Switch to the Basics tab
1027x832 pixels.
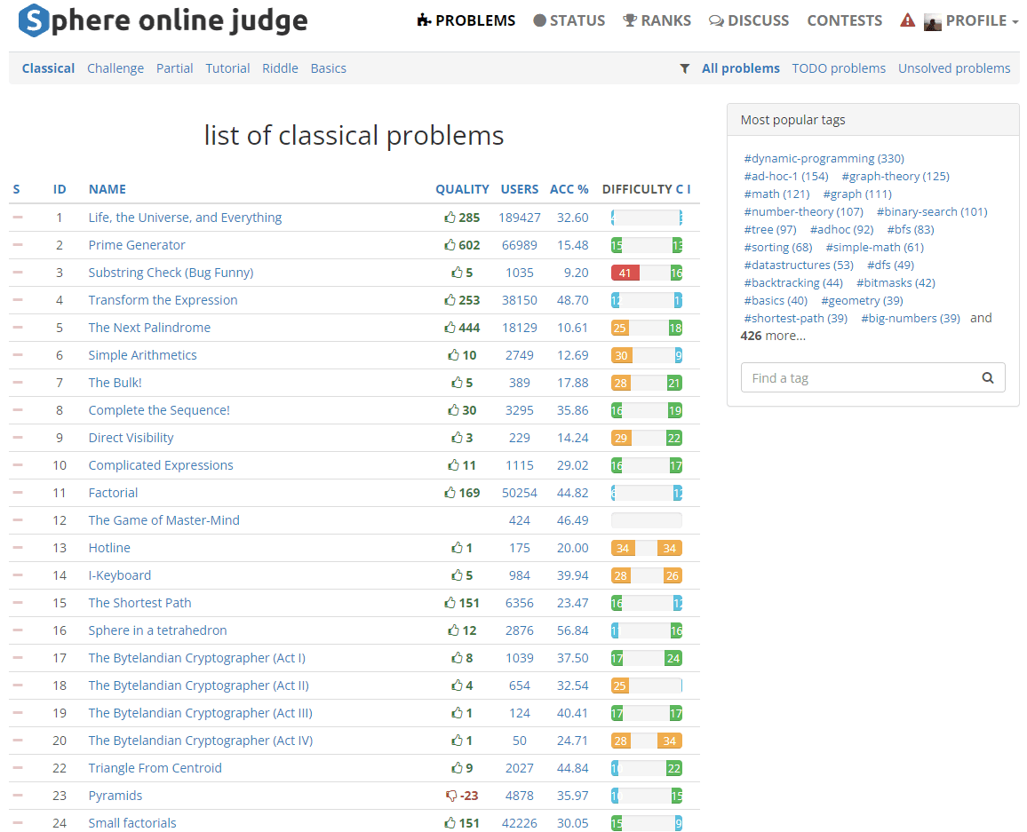[x=328, y=68]
